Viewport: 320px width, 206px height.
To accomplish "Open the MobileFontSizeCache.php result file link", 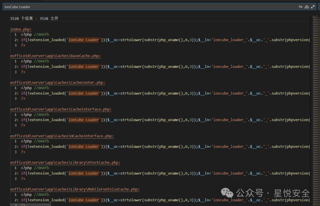I will click(75, 189).
